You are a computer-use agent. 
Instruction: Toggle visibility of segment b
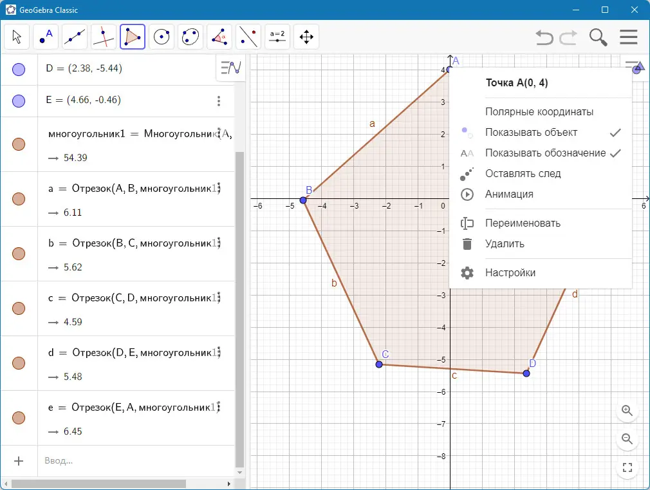tap(19, 254)
